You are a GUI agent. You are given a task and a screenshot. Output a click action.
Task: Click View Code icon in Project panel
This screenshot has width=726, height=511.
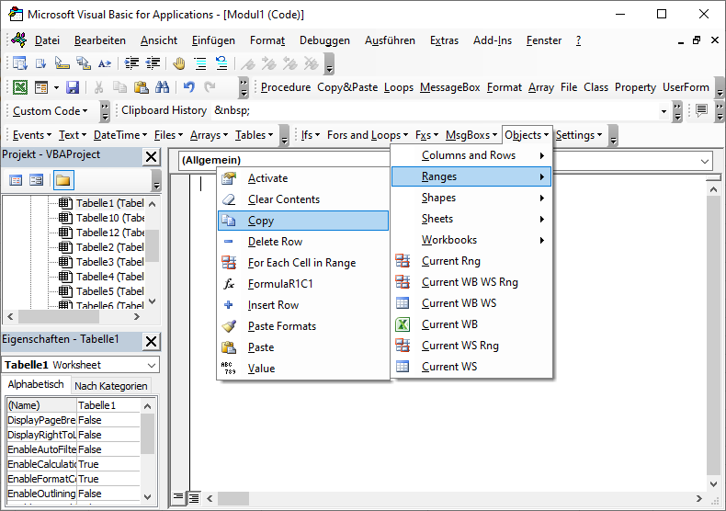(16, 180)
